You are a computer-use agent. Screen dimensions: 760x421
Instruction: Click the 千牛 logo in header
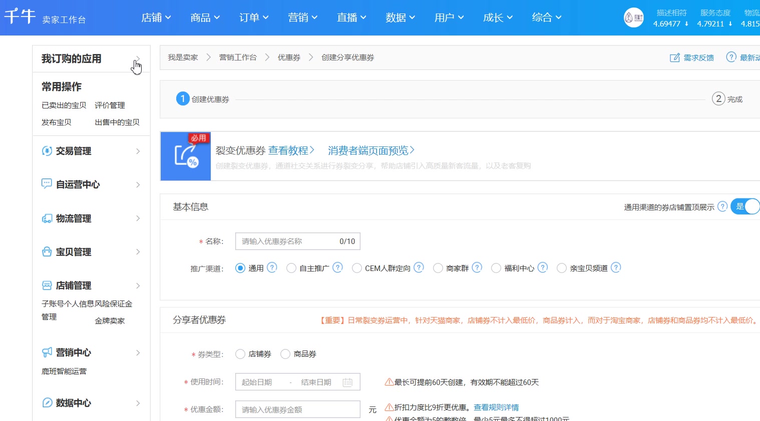(20, 16)
